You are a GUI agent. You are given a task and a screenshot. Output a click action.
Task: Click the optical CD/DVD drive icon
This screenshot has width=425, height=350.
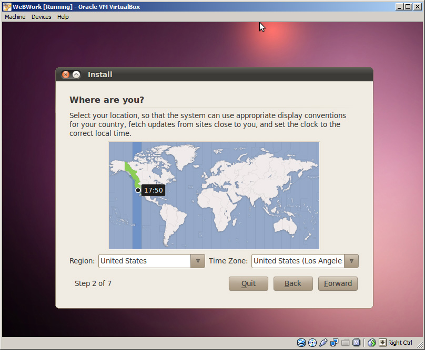point(312,343)
